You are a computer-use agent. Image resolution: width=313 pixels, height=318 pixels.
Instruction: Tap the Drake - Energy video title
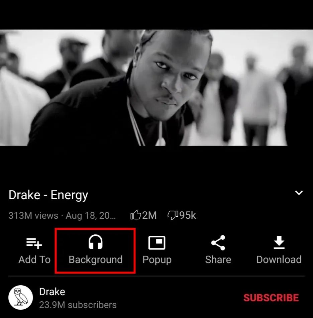tap(48, 195)
